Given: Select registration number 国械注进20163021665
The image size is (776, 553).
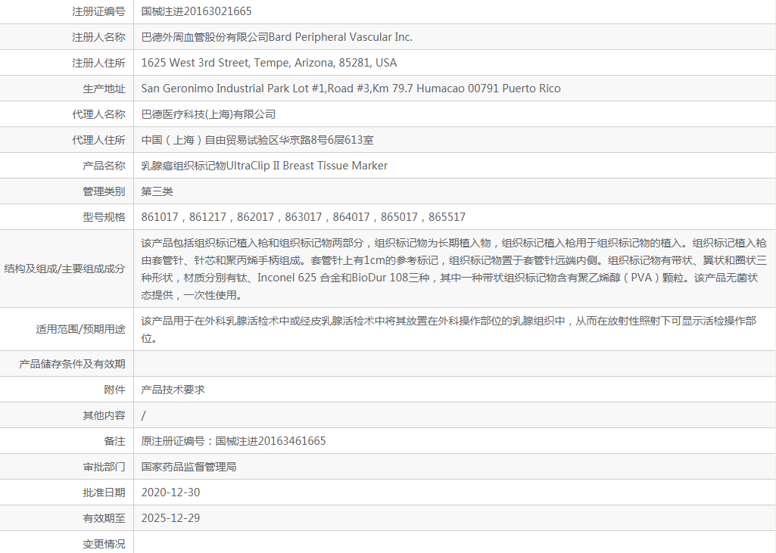Looking at the screenshot, I should tap(197, 11).
